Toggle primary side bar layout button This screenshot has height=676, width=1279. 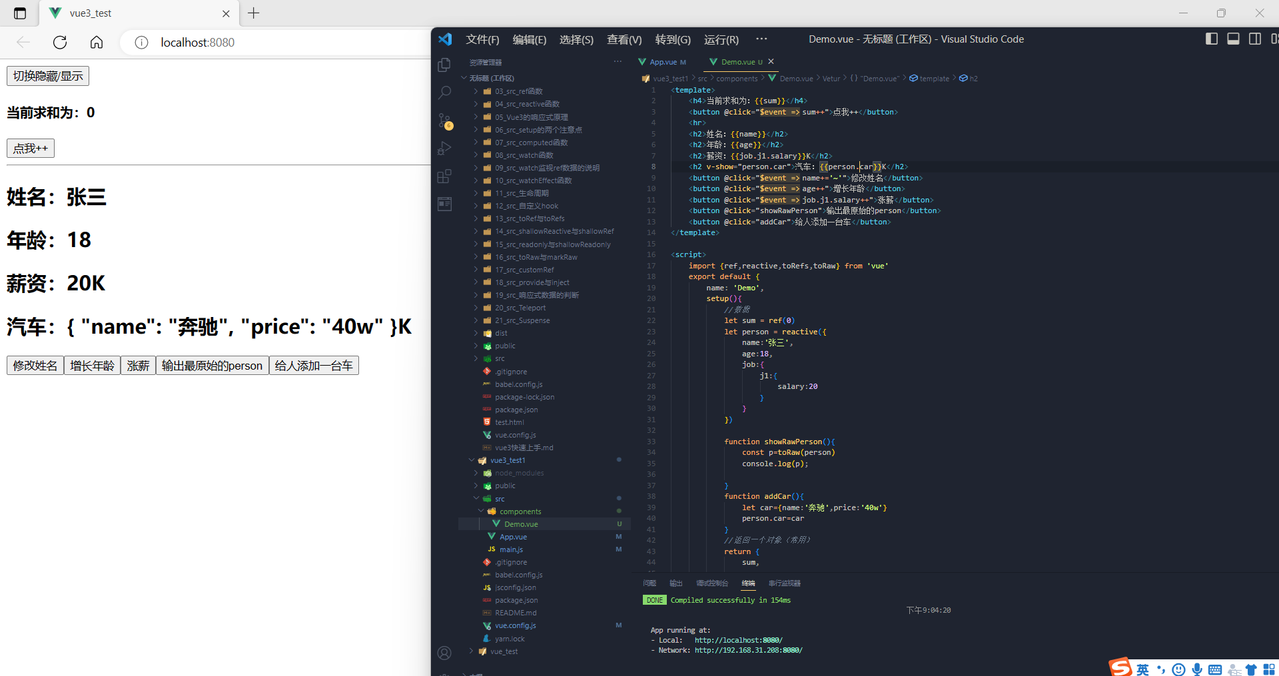[1212, 39]
